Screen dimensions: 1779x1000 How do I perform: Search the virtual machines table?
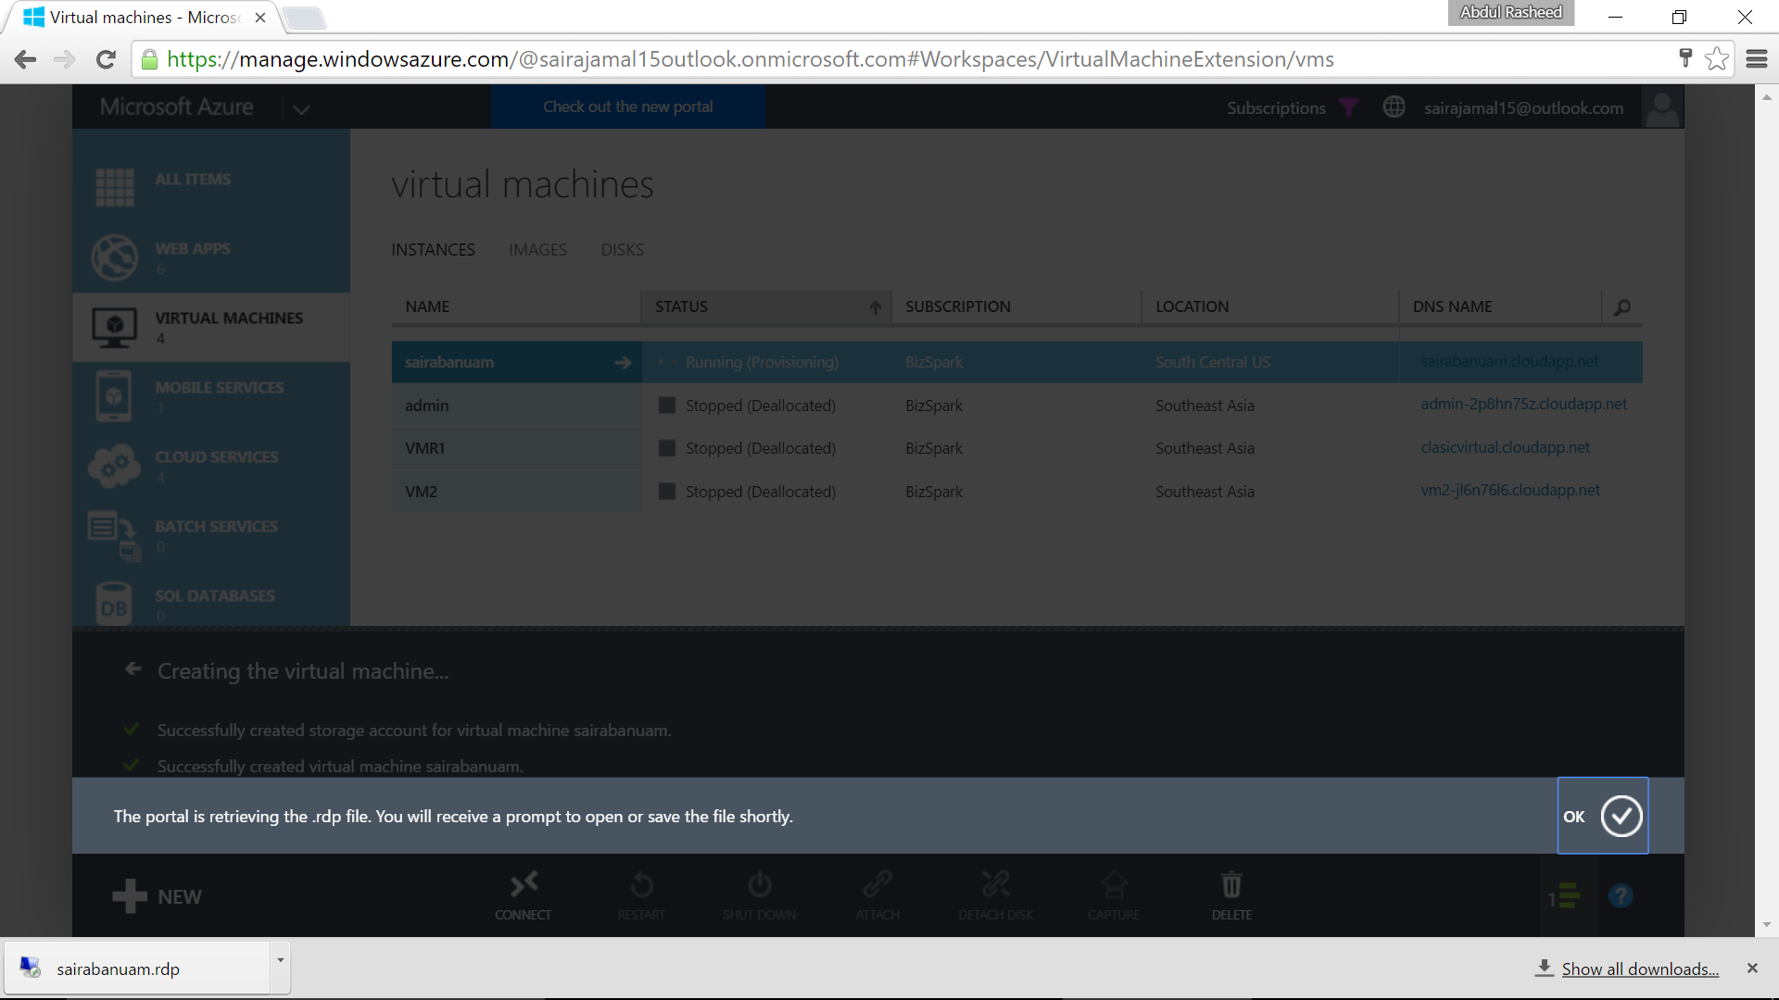coord(1621,307)
